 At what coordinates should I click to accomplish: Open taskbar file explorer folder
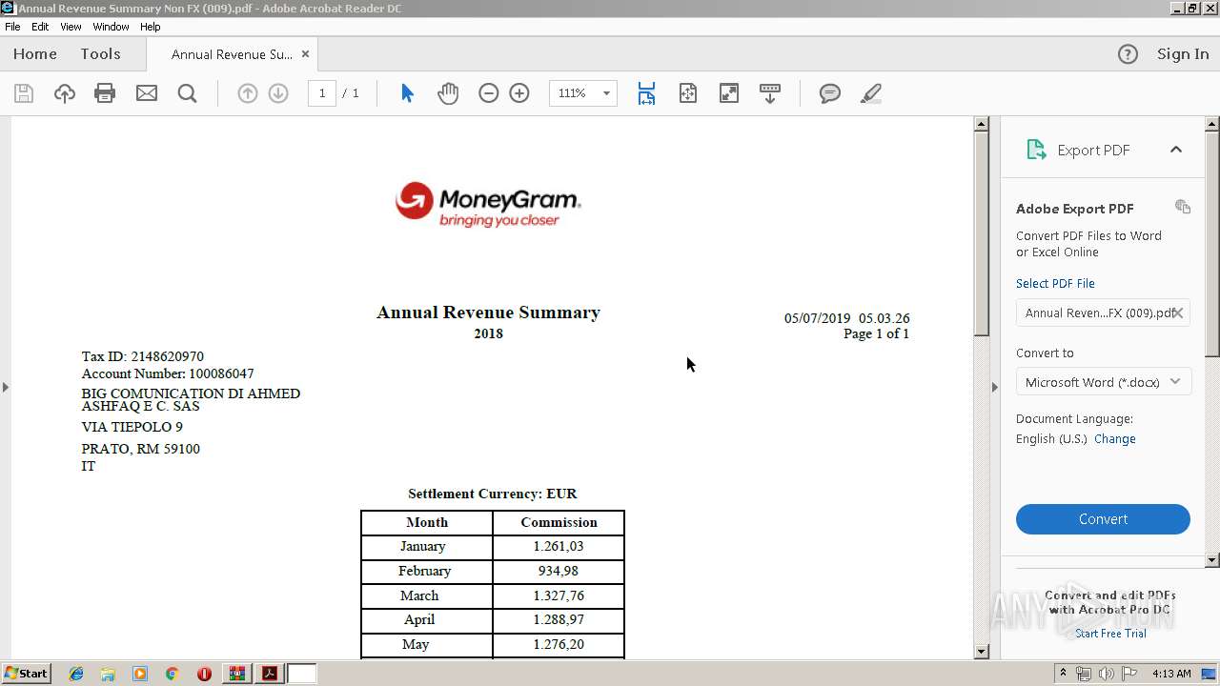pos(108,674)
